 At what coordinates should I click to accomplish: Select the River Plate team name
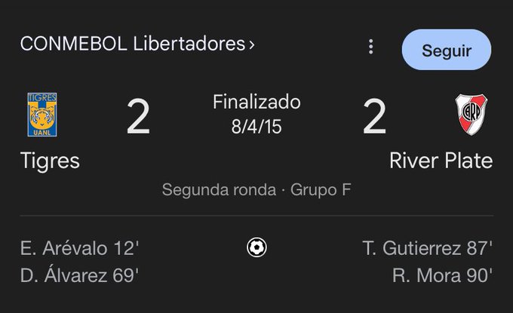click(x=441, y=161)
